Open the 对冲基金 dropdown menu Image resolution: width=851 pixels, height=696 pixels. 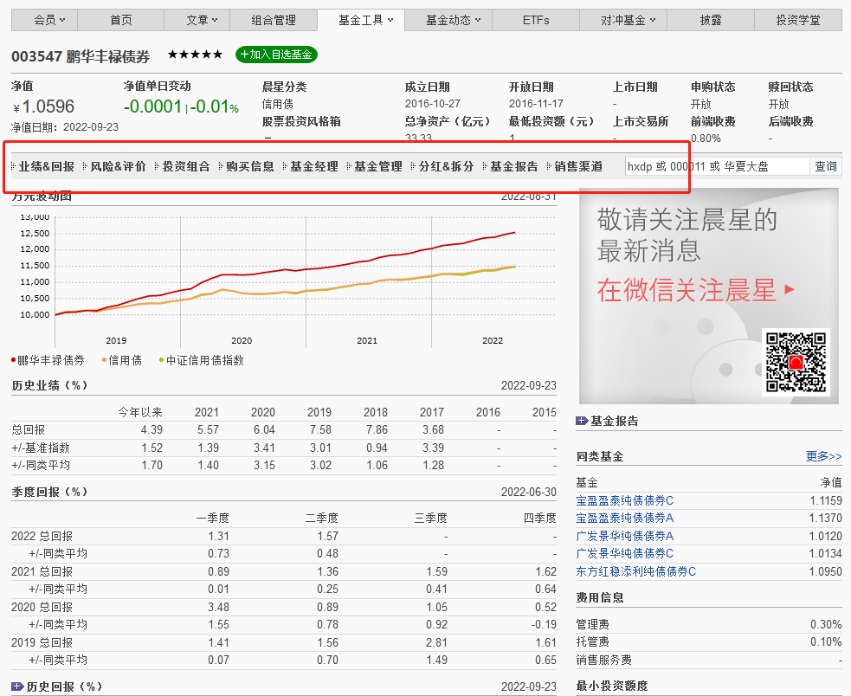coord(623,18)
